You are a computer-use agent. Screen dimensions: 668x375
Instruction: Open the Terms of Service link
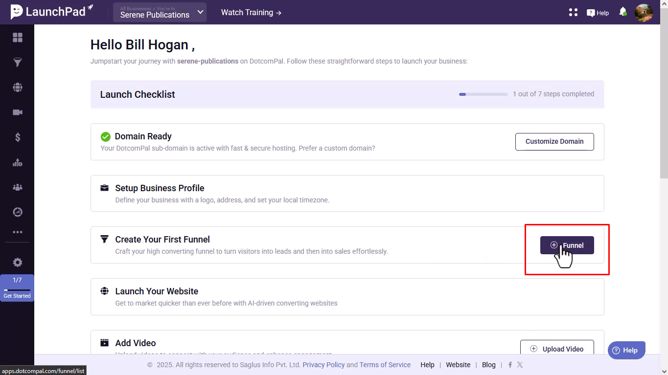[x=385, y=365]
